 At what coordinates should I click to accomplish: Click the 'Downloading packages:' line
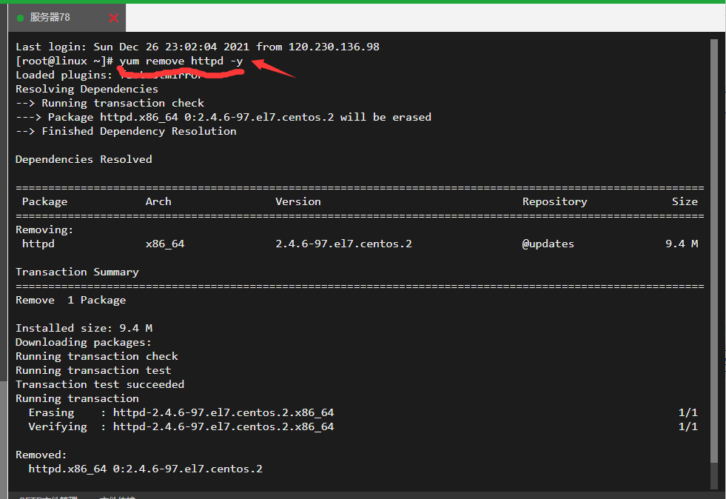(84, 342)
